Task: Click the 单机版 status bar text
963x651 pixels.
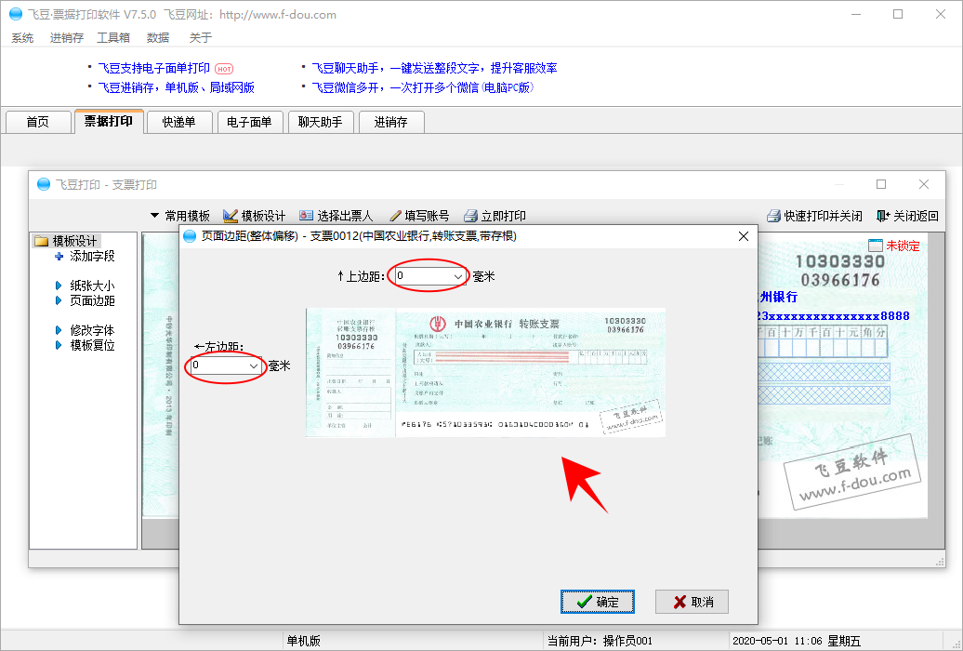Action: (304, 641)
